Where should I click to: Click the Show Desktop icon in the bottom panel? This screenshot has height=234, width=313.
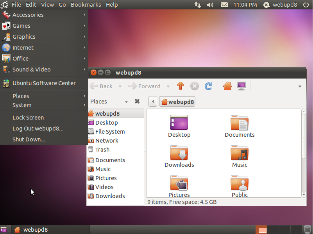click(x=4, y=230)
